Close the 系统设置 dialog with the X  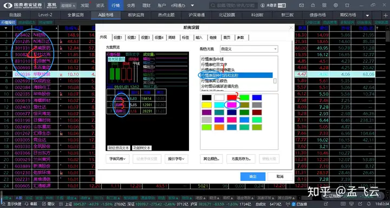pos(291,28)
